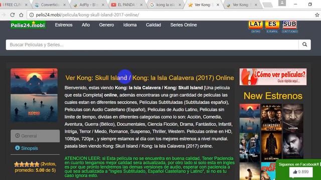321x180 pixels.
Task: Open the Pelis24.mobi logo
Action: click(28, 25)
